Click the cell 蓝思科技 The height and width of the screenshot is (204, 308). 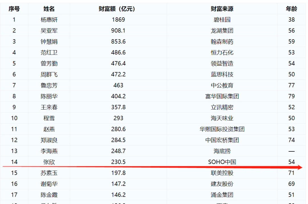tap(222, 75)
